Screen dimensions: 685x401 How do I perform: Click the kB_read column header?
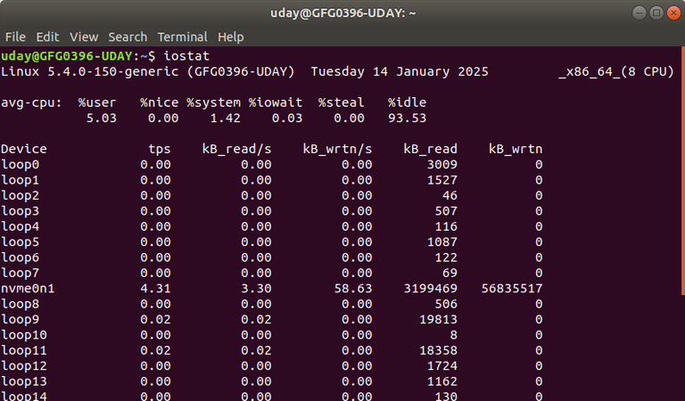pyautogui.click(x=430, y=149)
